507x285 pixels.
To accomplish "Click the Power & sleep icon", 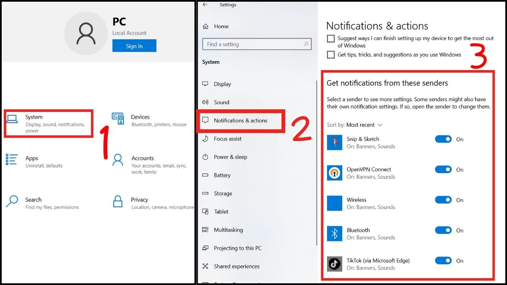I will pyautogui.click(x=205, y=157).
